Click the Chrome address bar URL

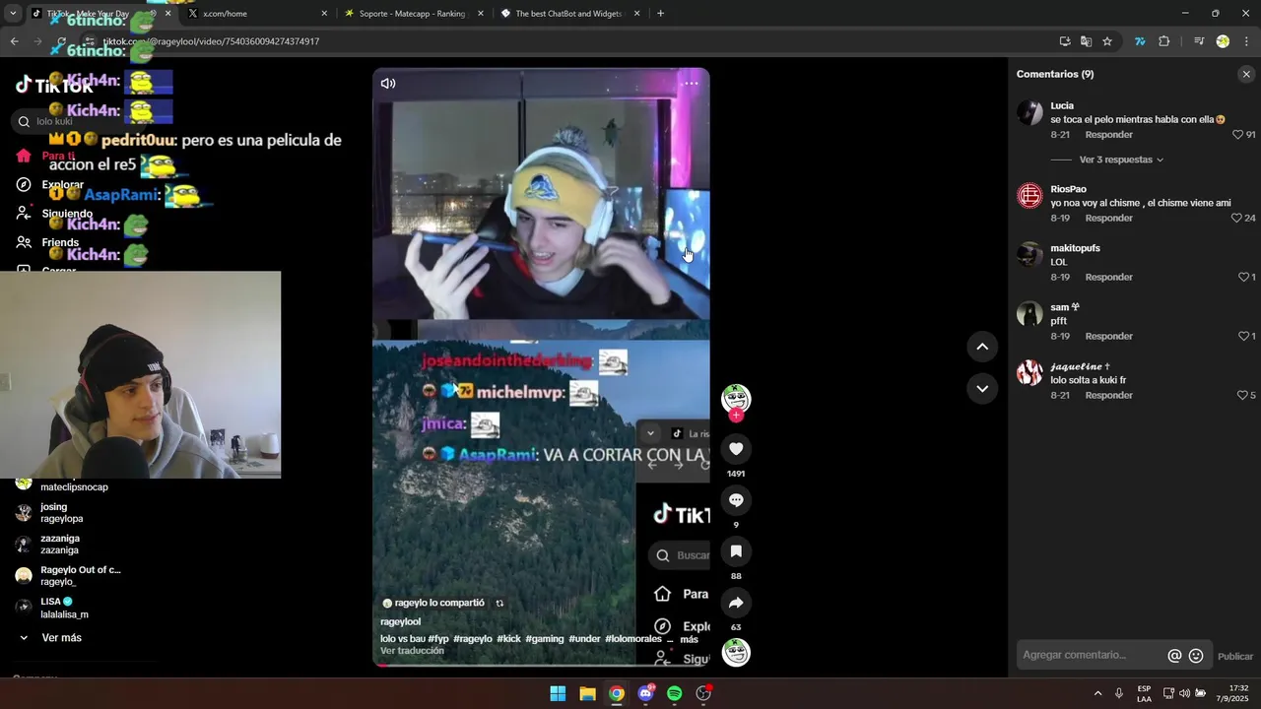(x=211, y=41)
